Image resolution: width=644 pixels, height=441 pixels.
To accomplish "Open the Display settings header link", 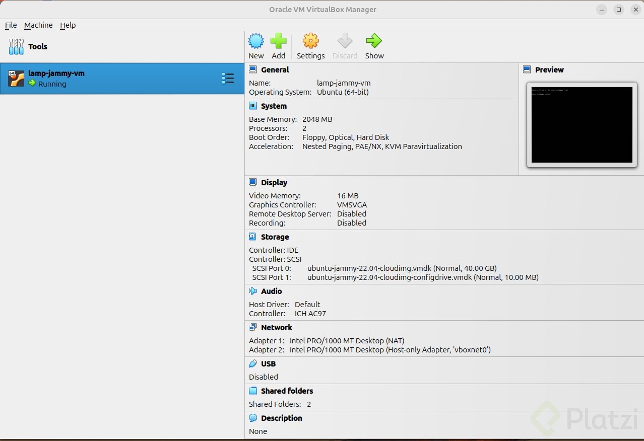I will click(274, 182).
